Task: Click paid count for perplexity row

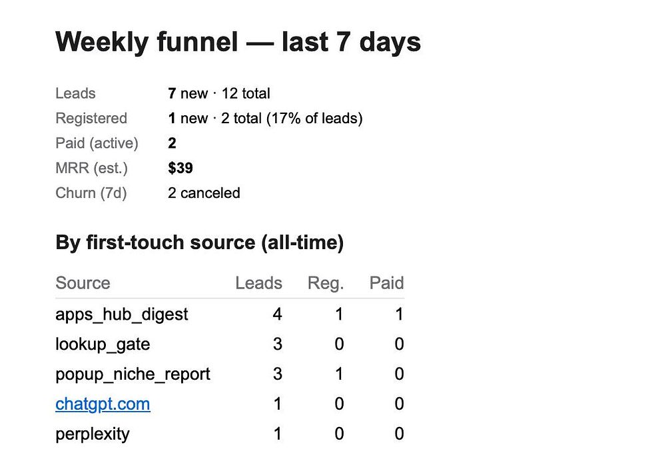Action: pos(399,434)
